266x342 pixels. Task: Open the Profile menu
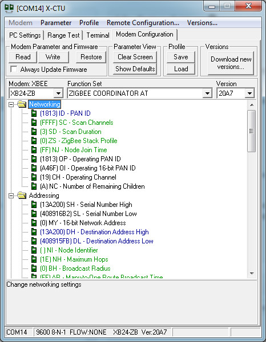[x=89, y=23]
